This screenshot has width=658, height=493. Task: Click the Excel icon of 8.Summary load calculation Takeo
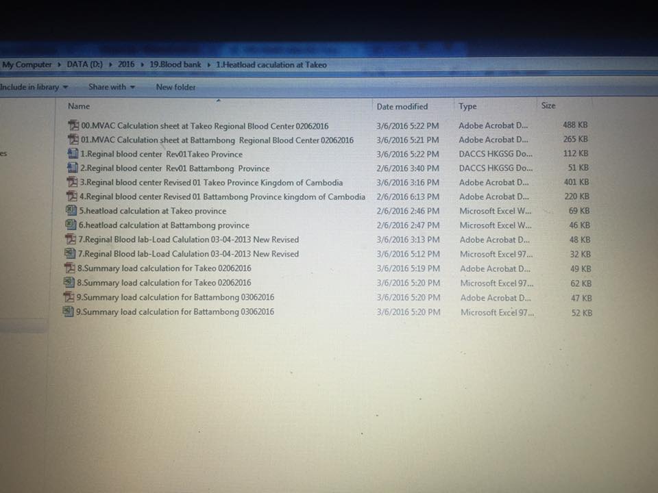pyautogui.click(x=69, y=283)
